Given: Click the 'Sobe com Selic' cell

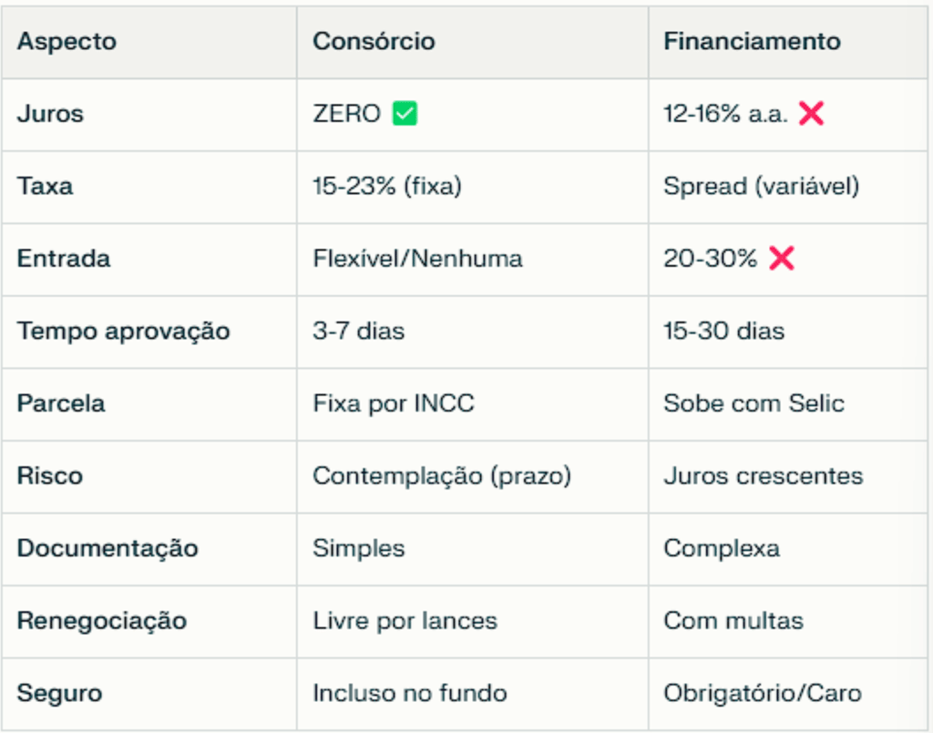Looking at the screenshot, I should coord(754,403).
